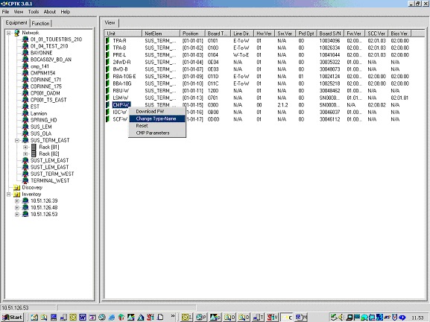Click the BAYONNE network element icon

point(25,53)
